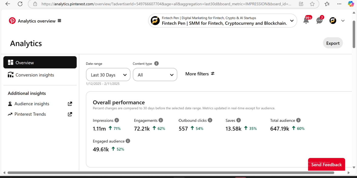Image resolution: width=357 pixels, height=178 pixels.
Task: Go back with the browser back arrow
Action: click(8, 4)
